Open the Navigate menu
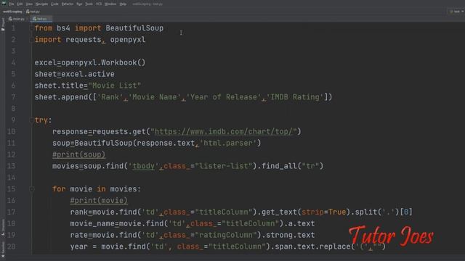This screenshot has height=261, width=465. click(x=41, y=4)
